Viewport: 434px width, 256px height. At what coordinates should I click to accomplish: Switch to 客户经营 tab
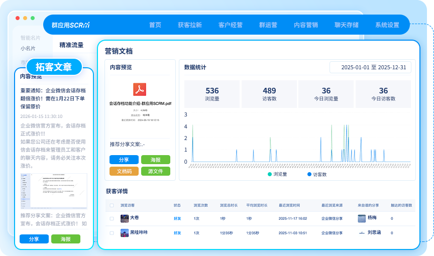[x=230, y=25]
